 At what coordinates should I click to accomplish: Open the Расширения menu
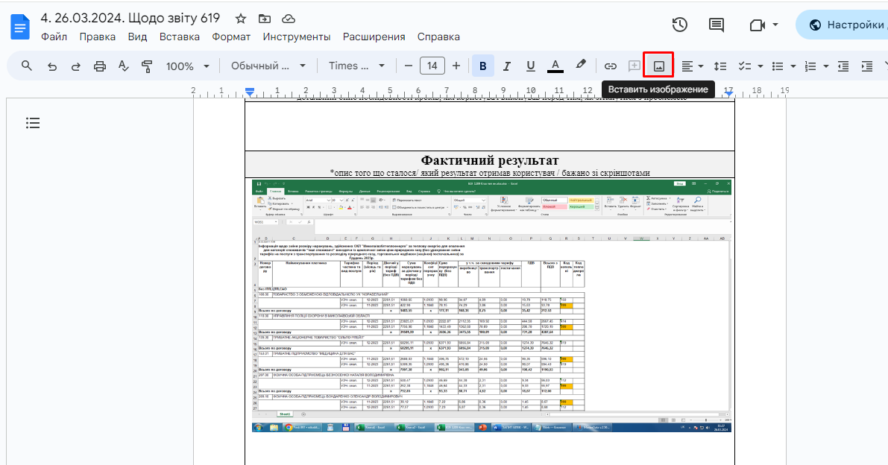tap(374, 37)
